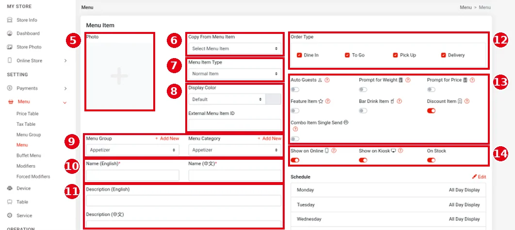Click Add New next to Menu Group
Screen dimensions: 515x230
[167, 138]
